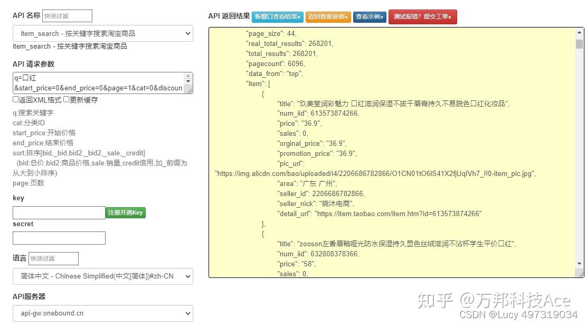Open the 查看示例 examples button
The image size is (586, 325).
click(370, 16)
